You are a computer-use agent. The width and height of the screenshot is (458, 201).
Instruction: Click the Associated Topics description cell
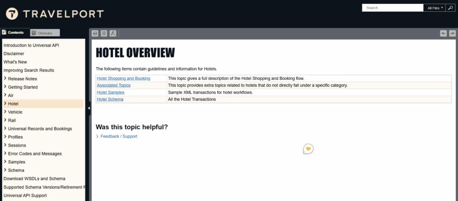(x=309, y=85)
